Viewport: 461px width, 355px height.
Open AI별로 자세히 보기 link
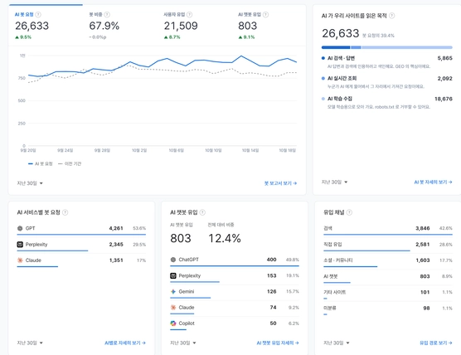pyautogui.click(x=125, y=343)
